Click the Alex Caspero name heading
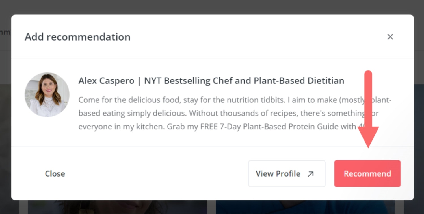The height and width of the screenshot is (214, 424). (x=106, y=81)
